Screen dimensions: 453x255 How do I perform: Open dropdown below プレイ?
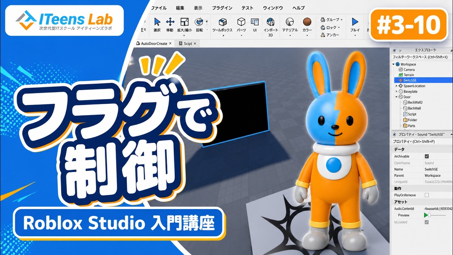coord(355,35)
